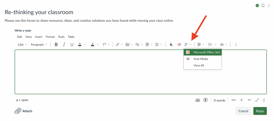Open highlight color dropdown arrow
Screen dimensions: 274x121
98,45
